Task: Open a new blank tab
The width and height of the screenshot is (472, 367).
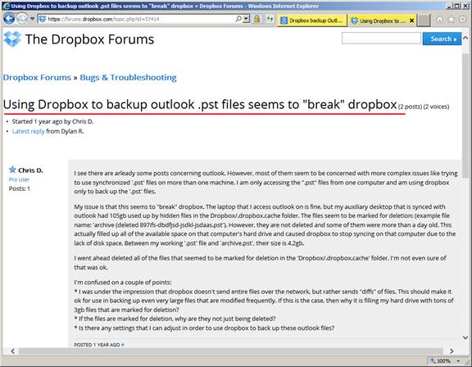Action: [x=424, y=20]
